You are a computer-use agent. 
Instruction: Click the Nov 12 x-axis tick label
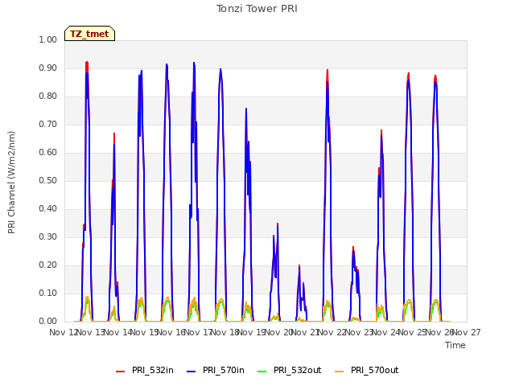[x=63, y=332]
